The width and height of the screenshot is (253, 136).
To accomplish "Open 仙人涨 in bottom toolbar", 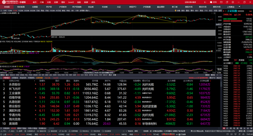I will (63, 131).
